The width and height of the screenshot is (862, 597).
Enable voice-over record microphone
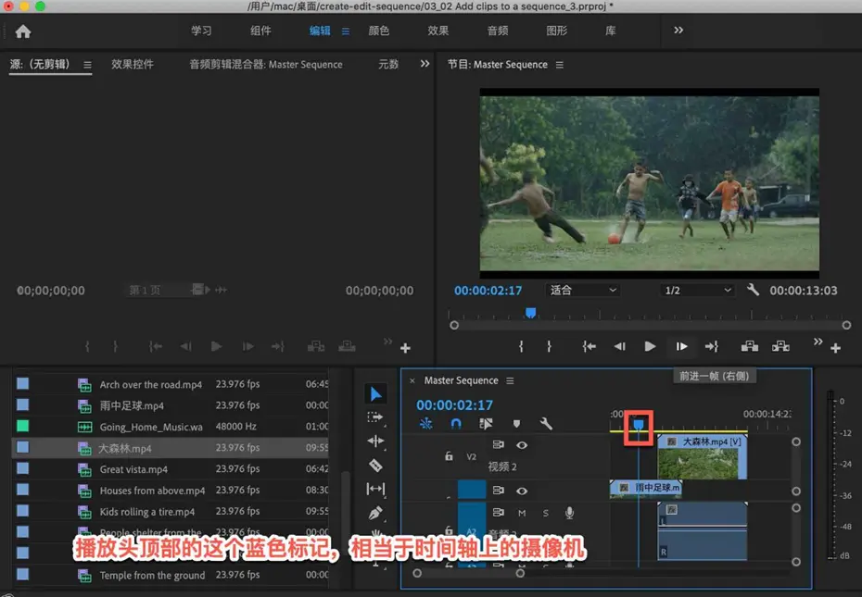569,513
